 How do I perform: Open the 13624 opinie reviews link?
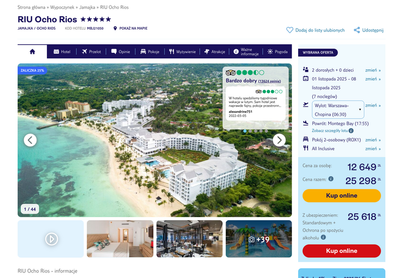tap(270, 81)
